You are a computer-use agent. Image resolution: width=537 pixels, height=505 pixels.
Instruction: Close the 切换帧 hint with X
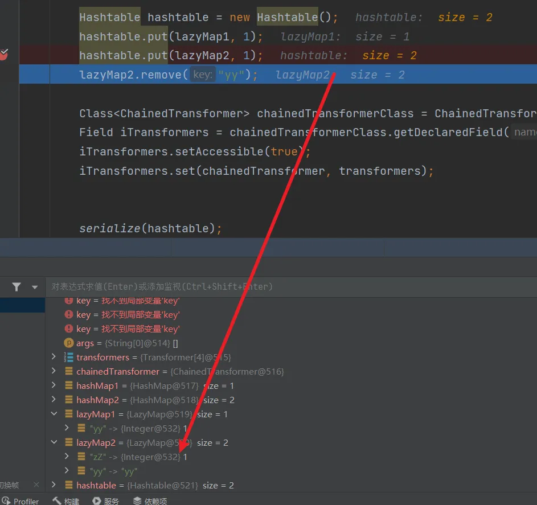tap(37, 485)
